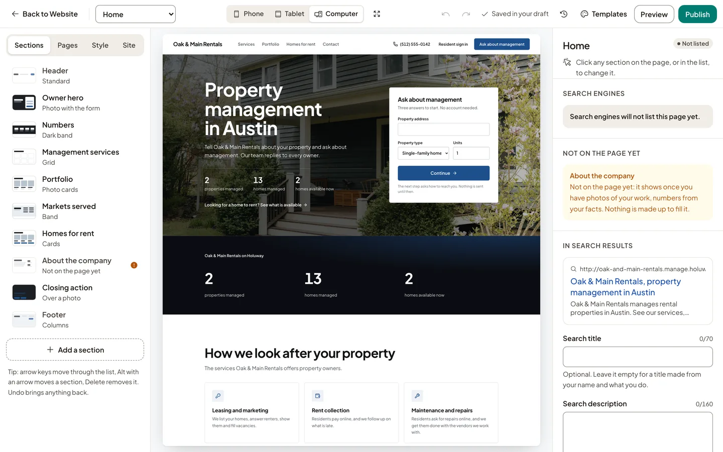Screen dimensions: 723x452
Task: Click the Leasing and marketing card icon
Action: click(218, 396)
